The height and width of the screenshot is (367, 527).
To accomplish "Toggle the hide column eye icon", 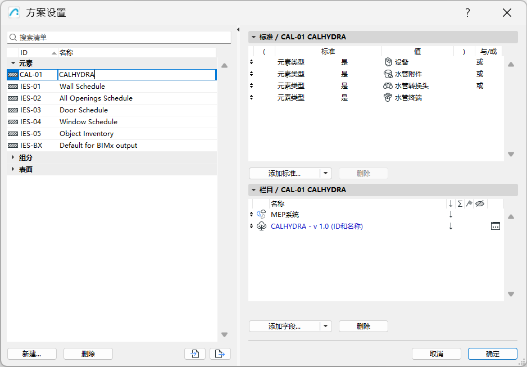I will 480,203.
